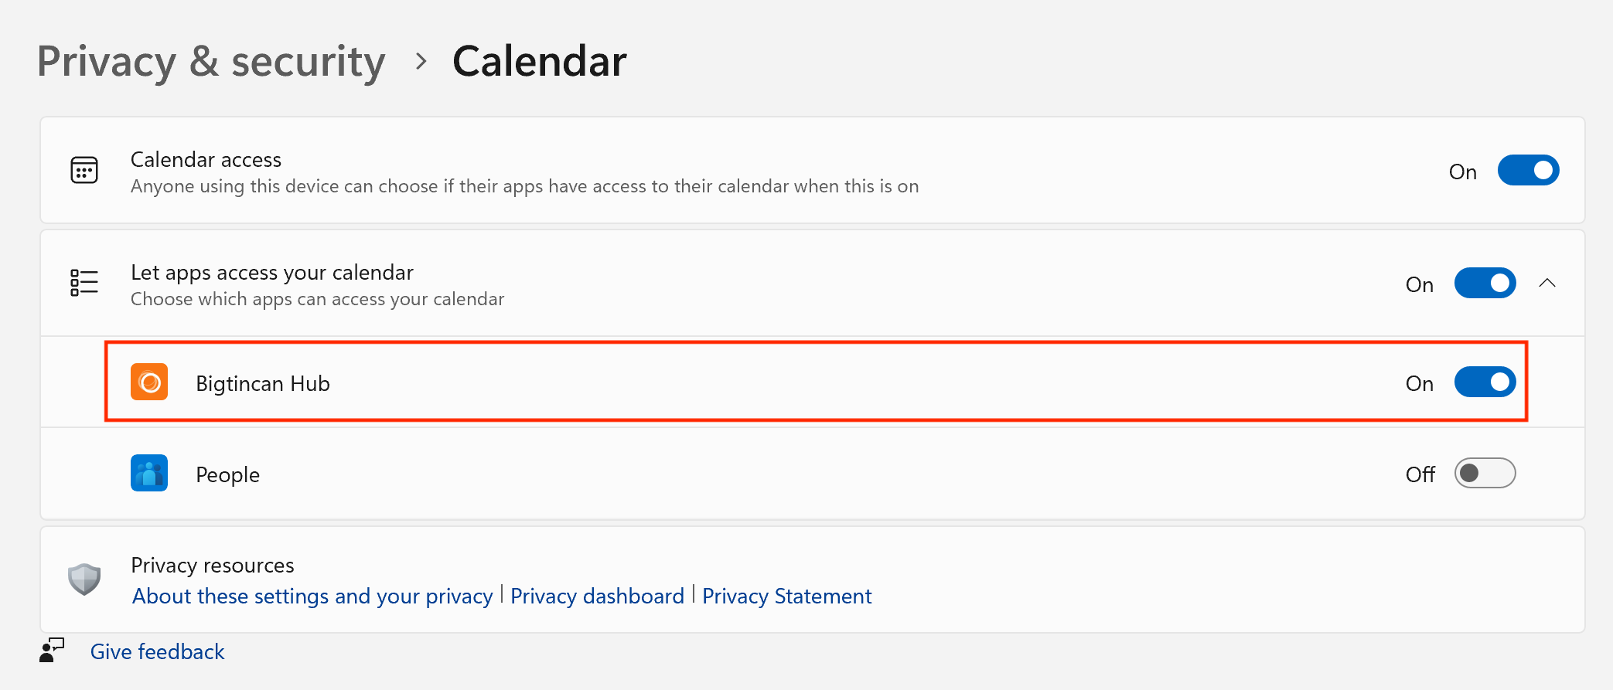Select the Bigtincan Hub app label
Screen dimensions: 1613x690
pyautogui.click(x=263, y=383)
